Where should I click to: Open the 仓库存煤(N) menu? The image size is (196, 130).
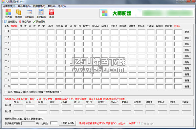pyautogui.click(x=9, y=6)
